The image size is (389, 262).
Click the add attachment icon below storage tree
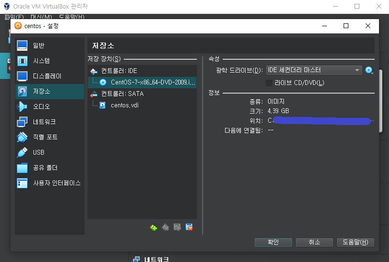[x=177, y=227]
